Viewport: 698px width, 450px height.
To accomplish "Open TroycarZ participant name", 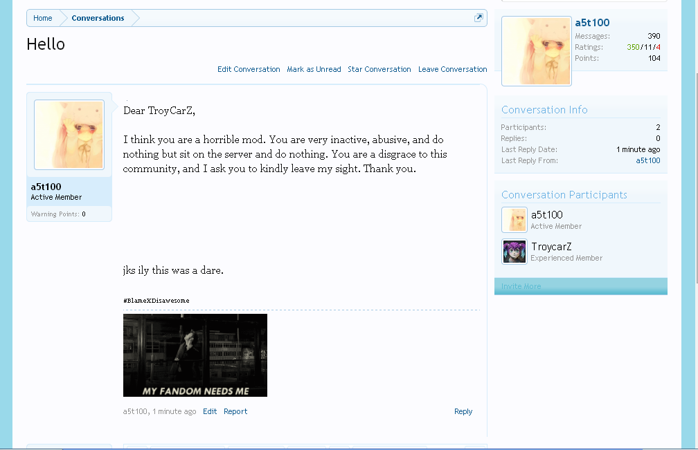I will point(551,247).
